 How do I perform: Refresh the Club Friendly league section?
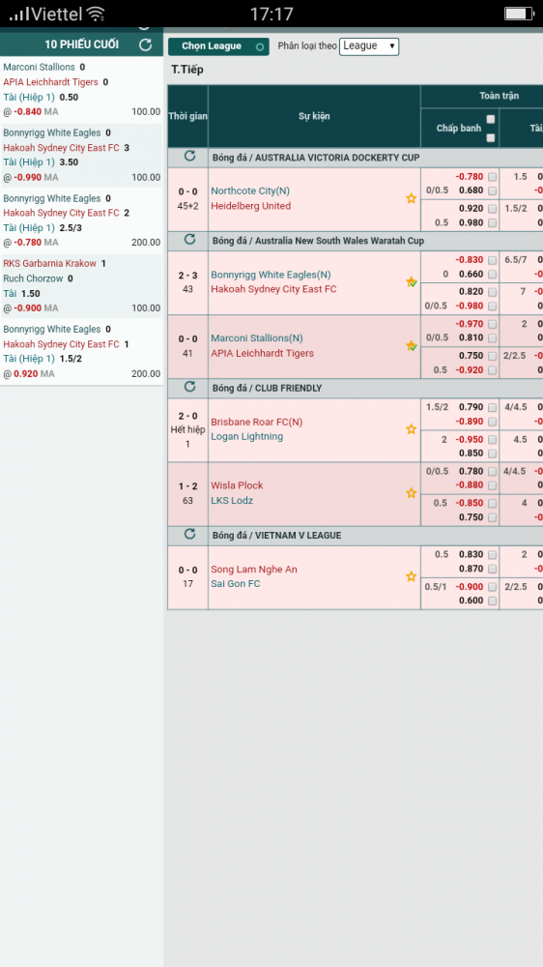[x=189, y=387]
